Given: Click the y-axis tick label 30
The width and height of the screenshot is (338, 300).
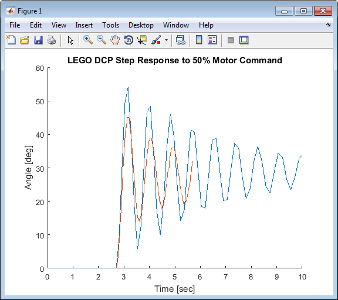Looking at the screenshot, I should [40, 169].
